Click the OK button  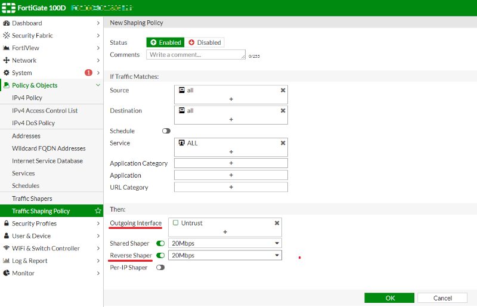coord(389,298)
